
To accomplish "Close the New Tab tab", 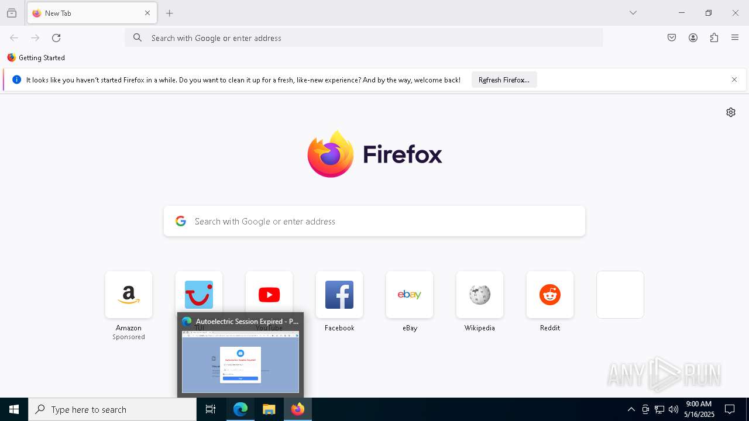I will pyautogui.click(x=147, y=13).
